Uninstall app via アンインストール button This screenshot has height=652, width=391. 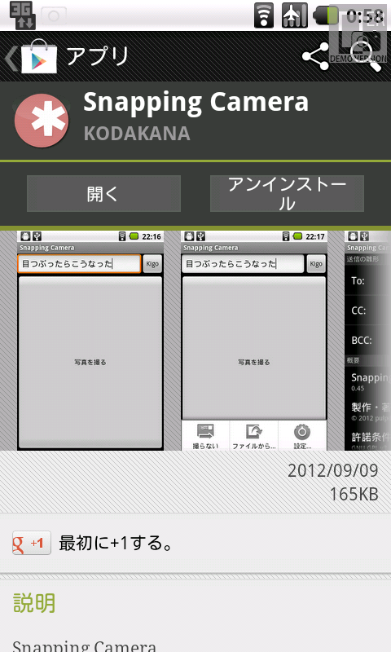tap(287, 194)
